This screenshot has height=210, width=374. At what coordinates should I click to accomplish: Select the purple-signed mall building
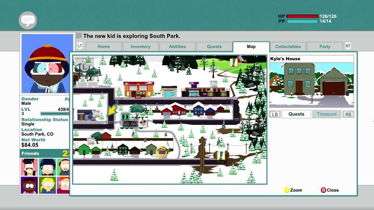point(206,89)
